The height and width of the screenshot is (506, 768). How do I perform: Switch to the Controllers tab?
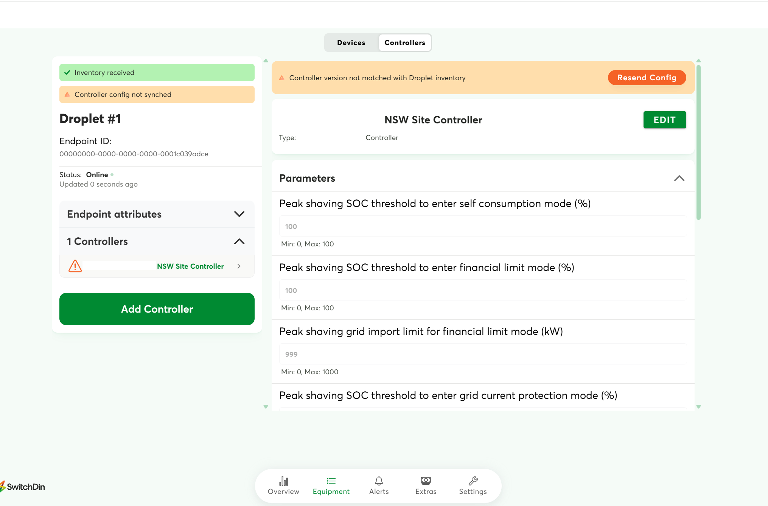[405, 43]
